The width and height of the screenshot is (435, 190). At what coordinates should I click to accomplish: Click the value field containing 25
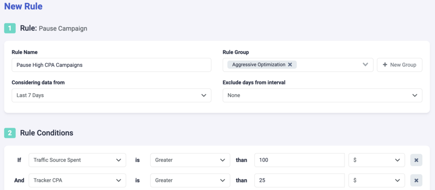pyautogui.click(x=299, y=180)
